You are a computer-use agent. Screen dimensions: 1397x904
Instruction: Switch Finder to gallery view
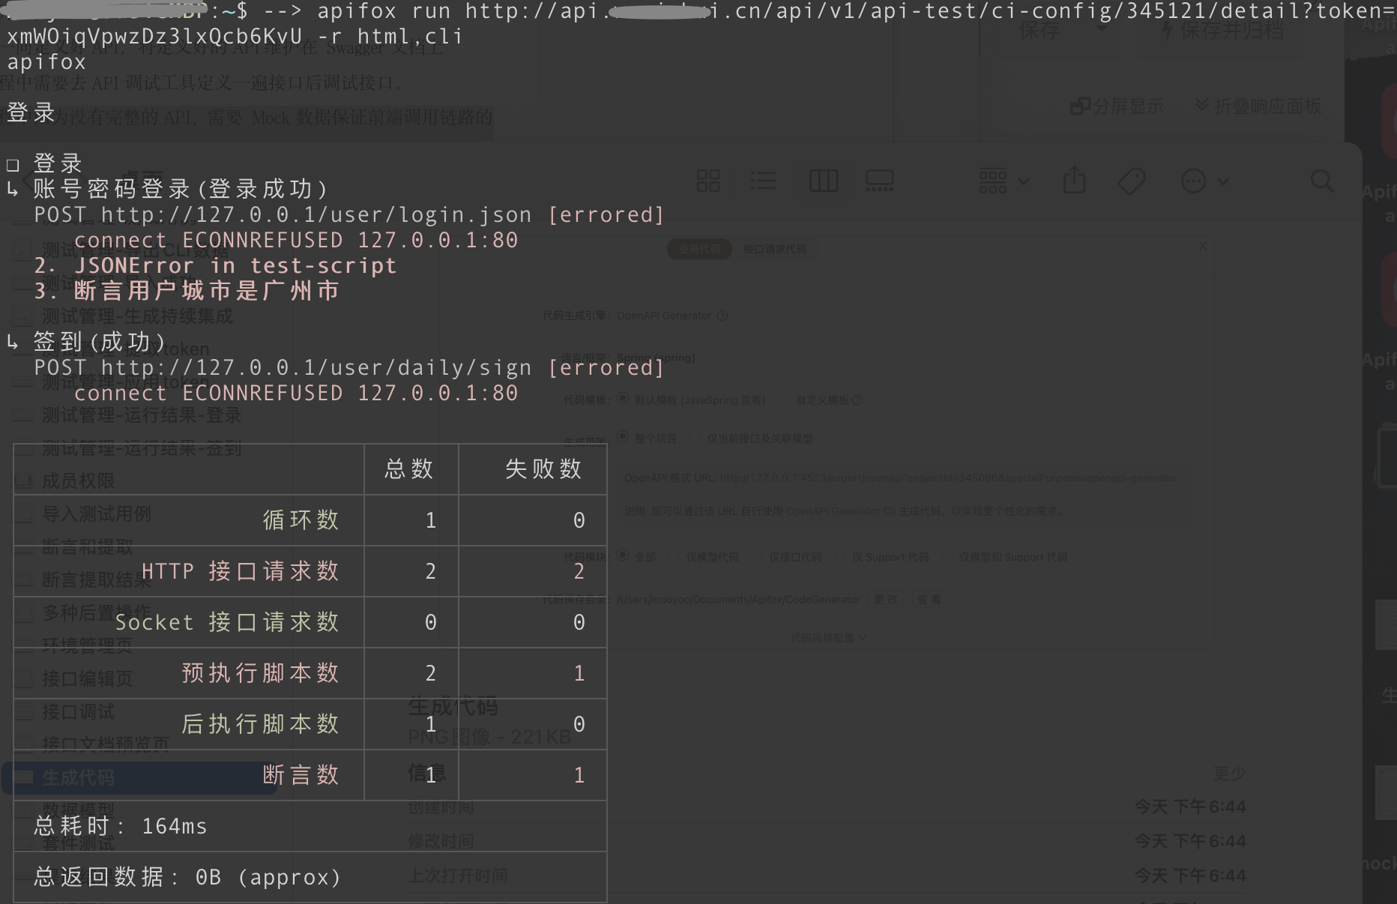879,181
